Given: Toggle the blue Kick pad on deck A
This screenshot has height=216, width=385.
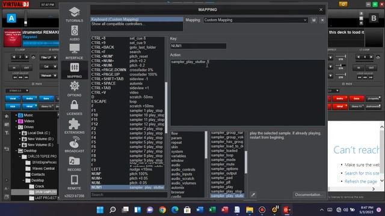Looking at the screenshot, I should point(13,107).
